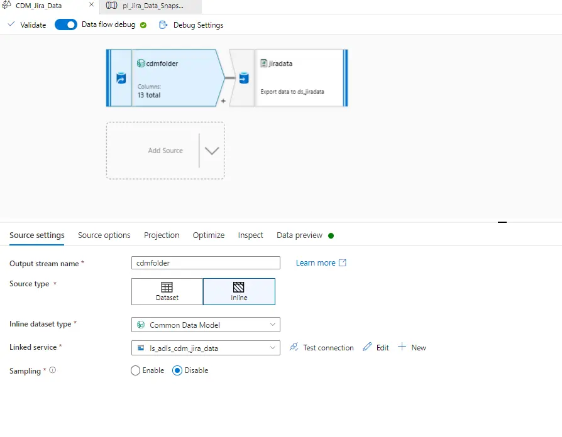Click the Validate button
Viewport: 562px width, 437px height.
click(28, 24)
